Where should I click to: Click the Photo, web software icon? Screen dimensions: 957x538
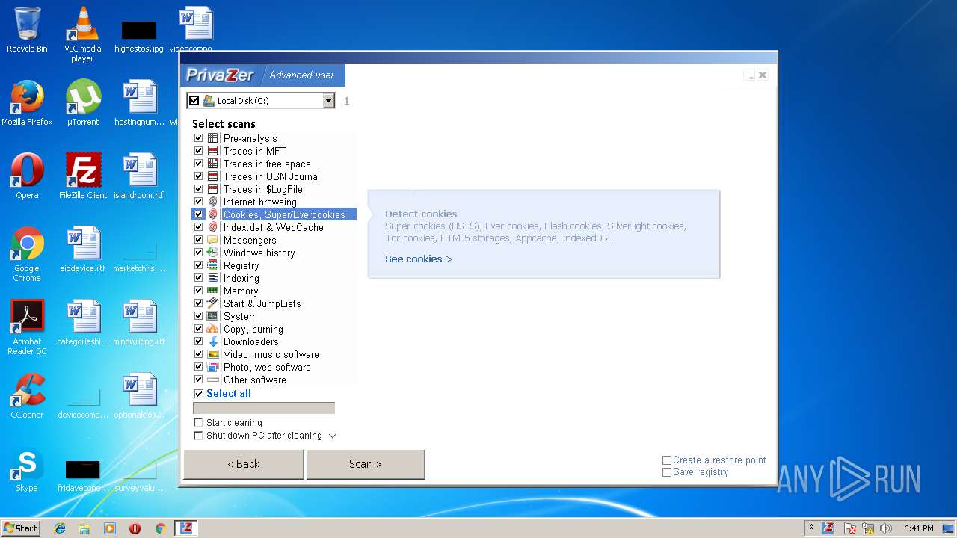click(213, 367)
